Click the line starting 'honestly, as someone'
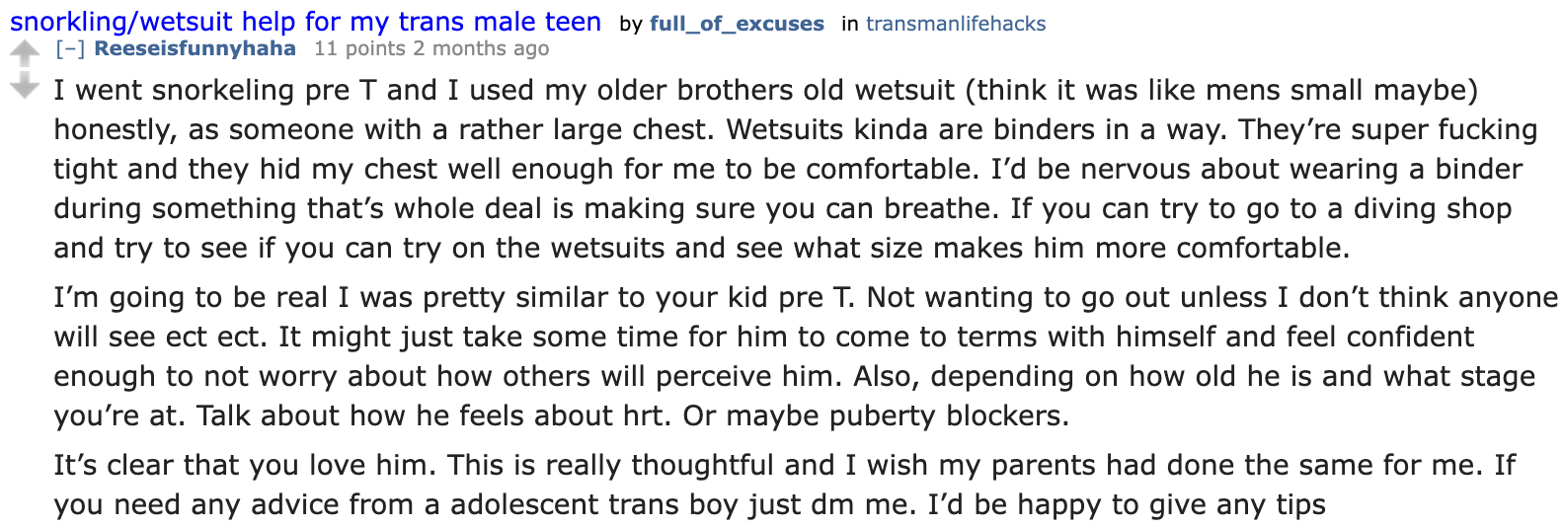This screenshot has height=527, width=1564. tap(796, 129)
